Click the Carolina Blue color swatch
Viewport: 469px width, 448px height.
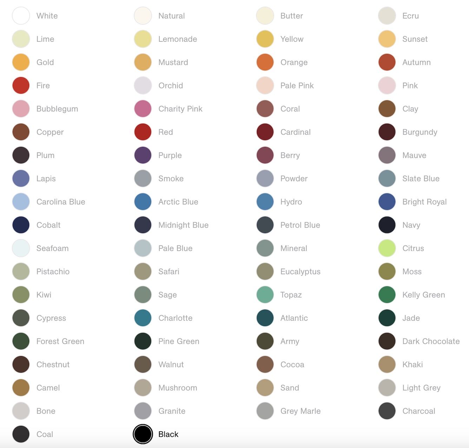21,202
